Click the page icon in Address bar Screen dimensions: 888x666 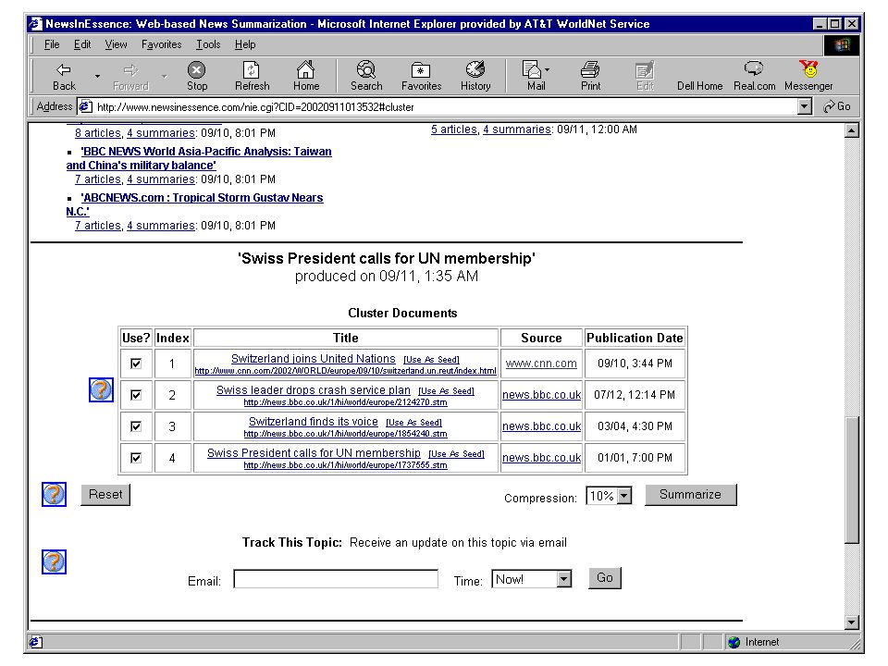click(x=85, y=106)
